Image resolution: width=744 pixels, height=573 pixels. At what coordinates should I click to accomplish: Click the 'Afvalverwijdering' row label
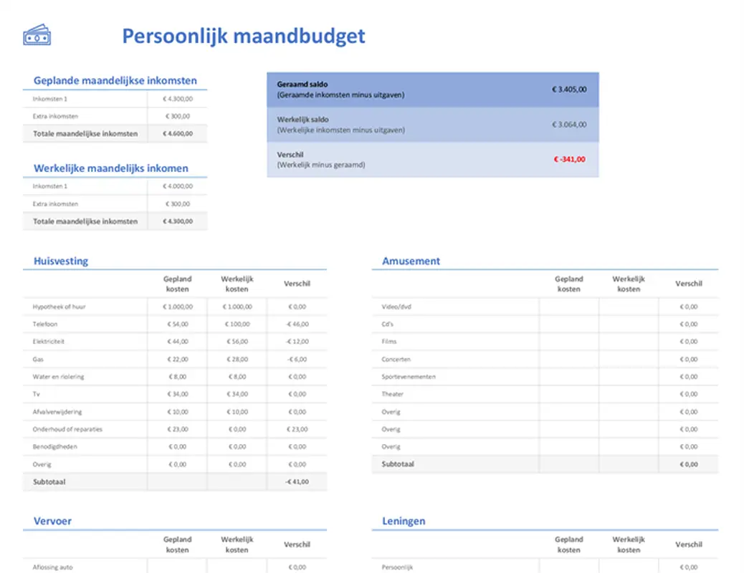(57, 412)
